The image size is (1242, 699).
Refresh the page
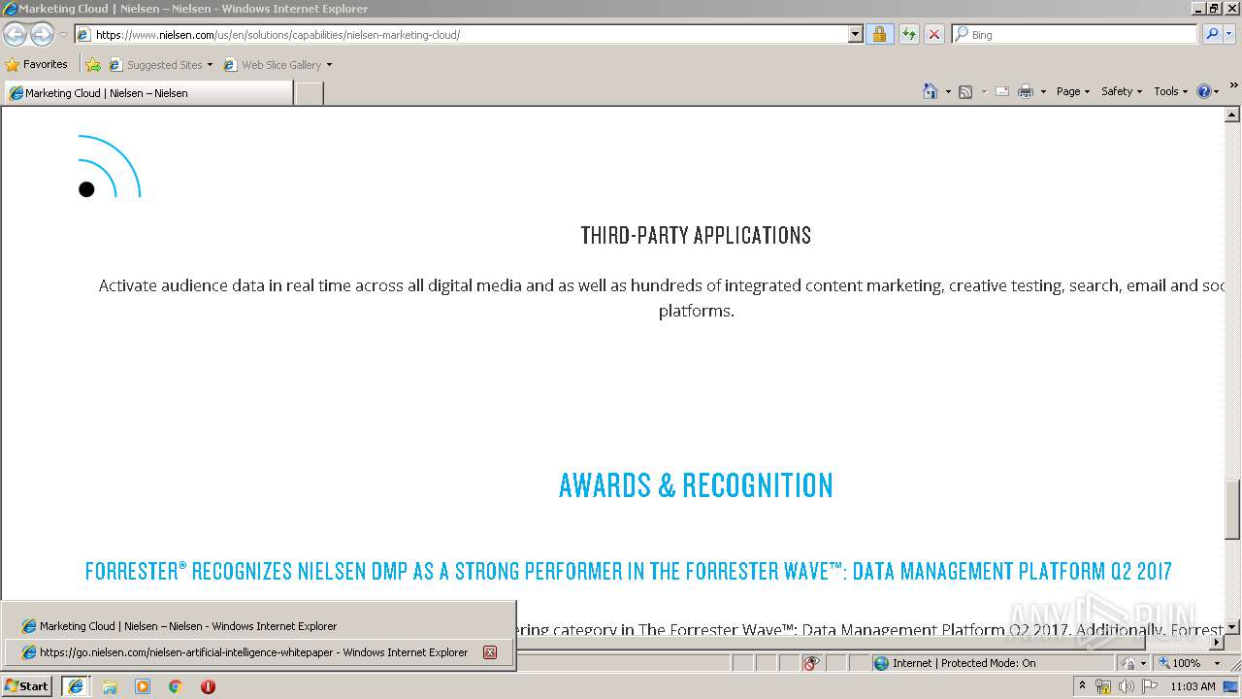pyautogui.click(x=908, y=35)
